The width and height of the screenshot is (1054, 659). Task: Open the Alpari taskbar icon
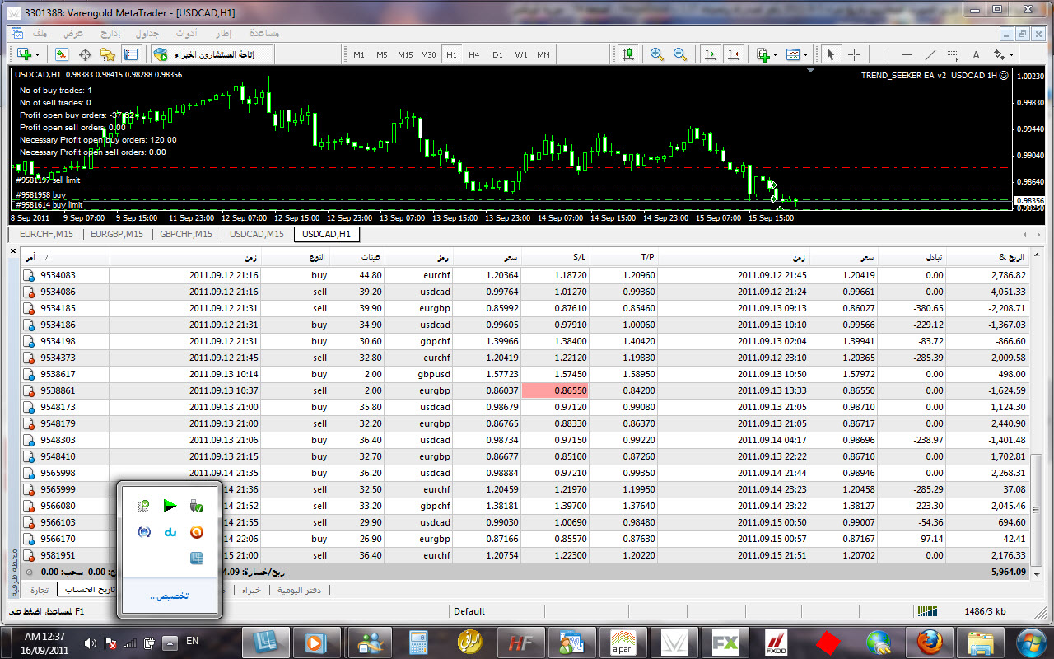click(623, 642)
